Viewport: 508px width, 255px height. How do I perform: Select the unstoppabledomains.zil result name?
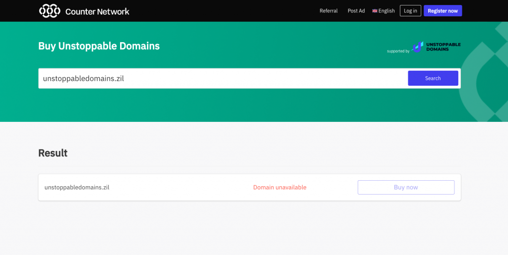(x=77, y=187)
